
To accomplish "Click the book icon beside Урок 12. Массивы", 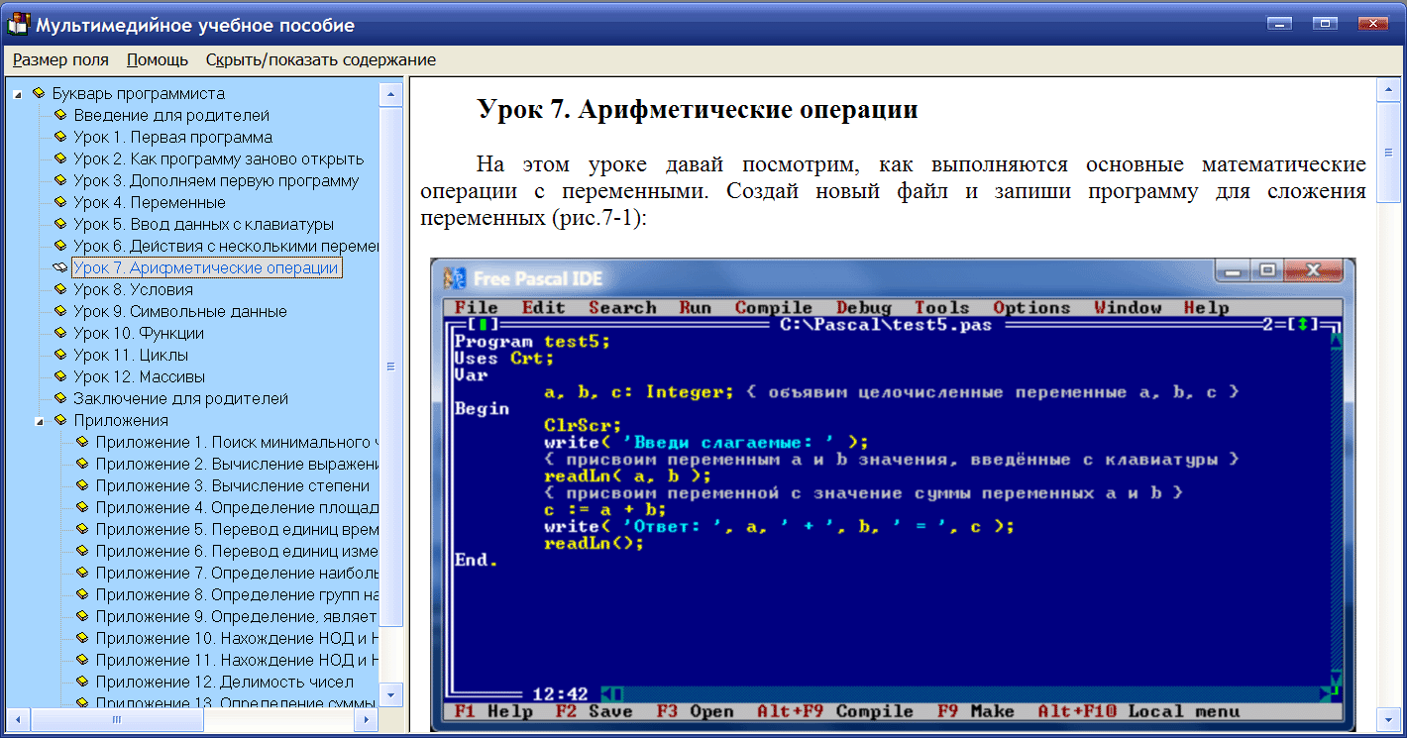I will click(59, 376).
